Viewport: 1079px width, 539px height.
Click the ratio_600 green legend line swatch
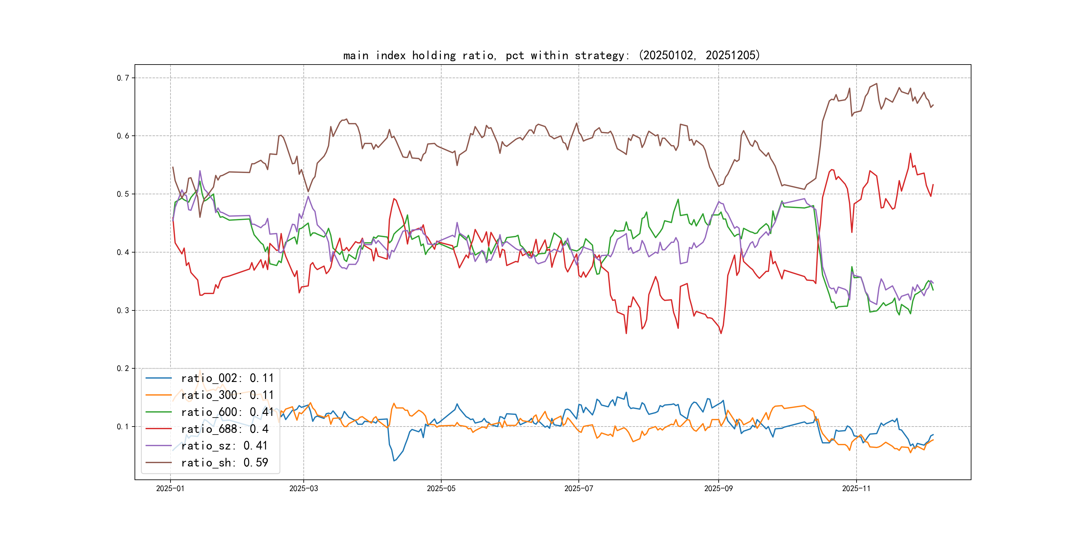point(158,412)
